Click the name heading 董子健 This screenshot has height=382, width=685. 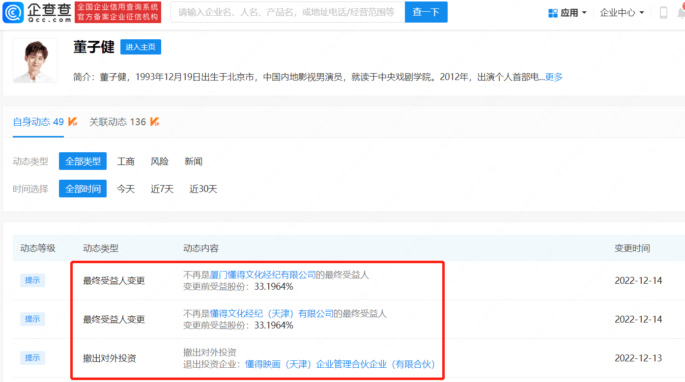[x=94, y=47]
